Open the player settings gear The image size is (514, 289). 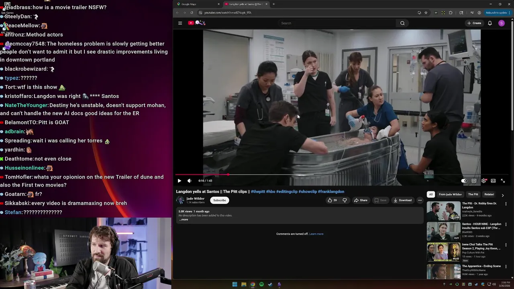(x=483, y=181)
